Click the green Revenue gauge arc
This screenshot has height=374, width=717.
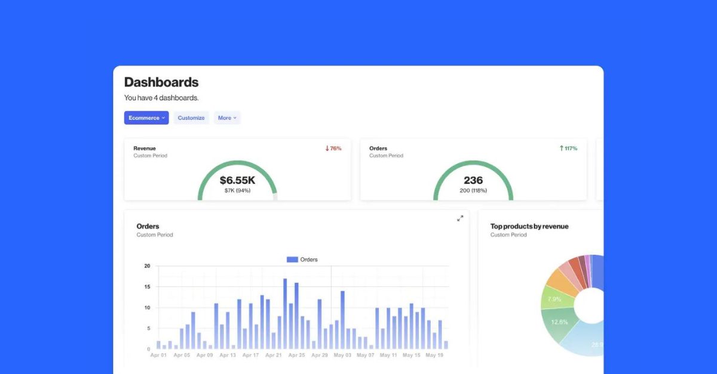[237, 164]
